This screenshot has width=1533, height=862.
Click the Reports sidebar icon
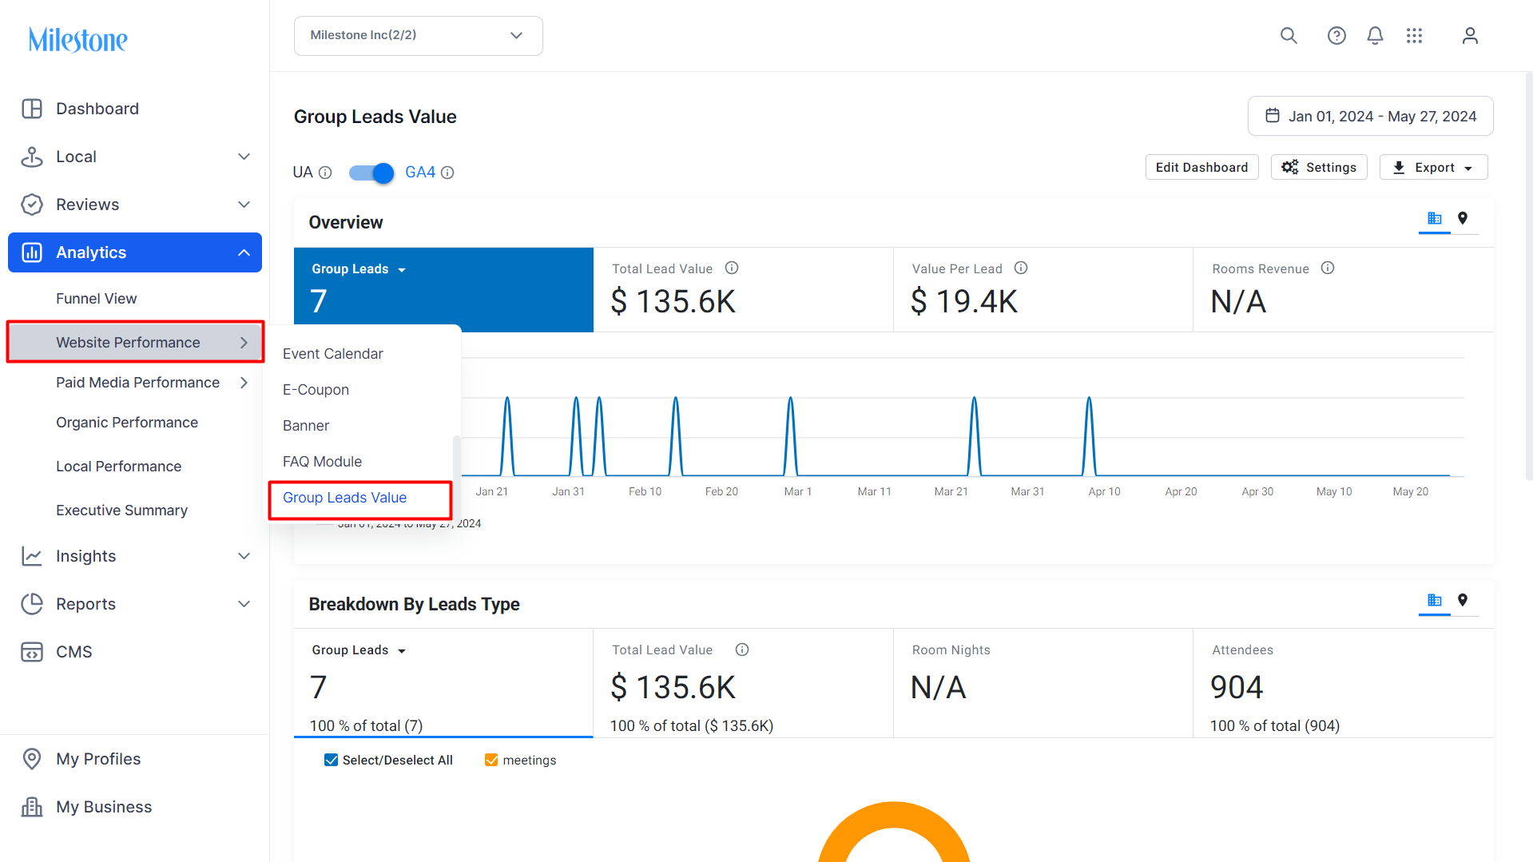click(x=32, y=604)
